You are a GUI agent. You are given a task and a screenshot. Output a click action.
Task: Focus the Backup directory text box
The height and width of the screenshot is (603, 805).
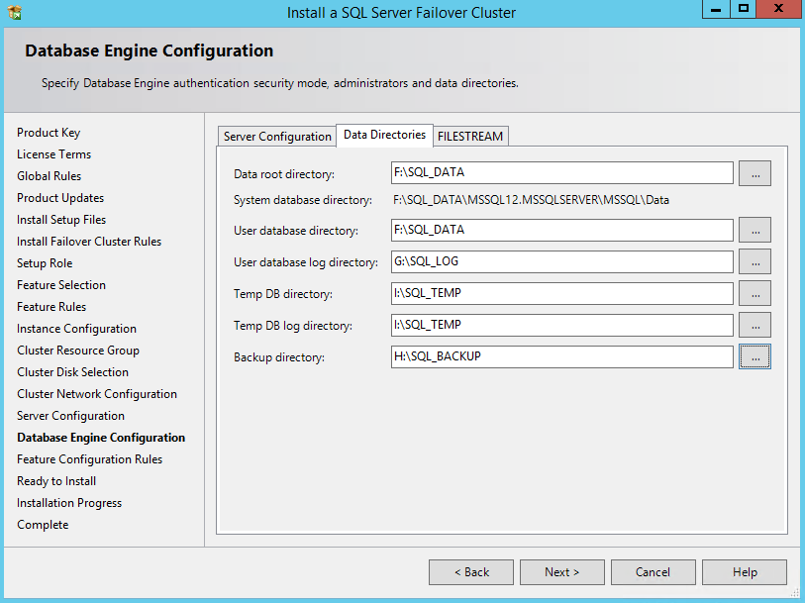click(x=561, y=356)
